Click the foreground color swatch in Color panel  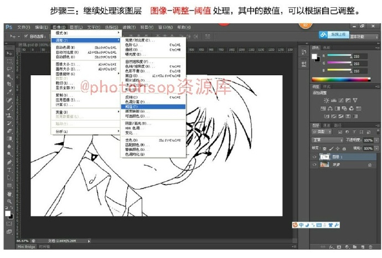point(314,56)
